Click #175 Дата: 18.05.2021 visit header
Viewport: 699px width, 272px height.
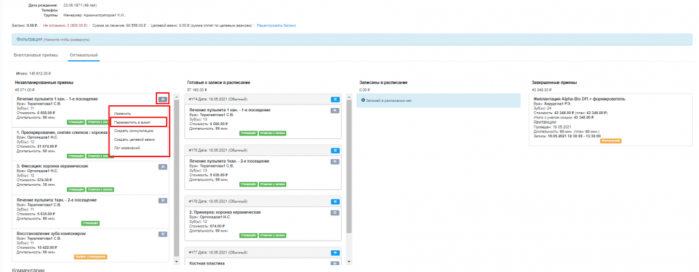(219, 150)
